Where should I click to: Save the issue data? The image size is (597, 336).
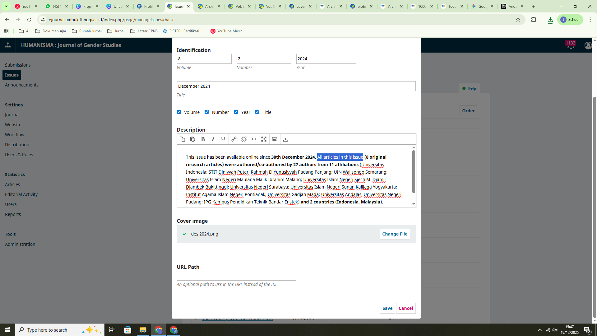(387, 308)
